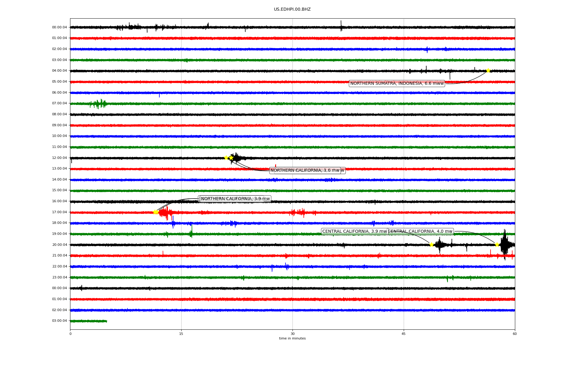Click the Central California 3.9 star marker
Image resolution: width=585 pixels, height=366 pixels.
tap(431, 245)
